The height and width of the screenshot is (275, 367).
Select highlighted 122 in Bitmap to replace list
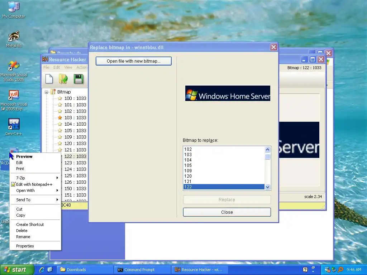coord(224,187)
